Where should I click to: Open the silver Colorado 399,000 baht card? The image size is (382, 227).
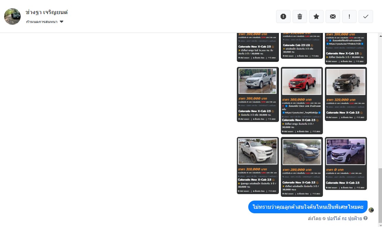(258, 94)
